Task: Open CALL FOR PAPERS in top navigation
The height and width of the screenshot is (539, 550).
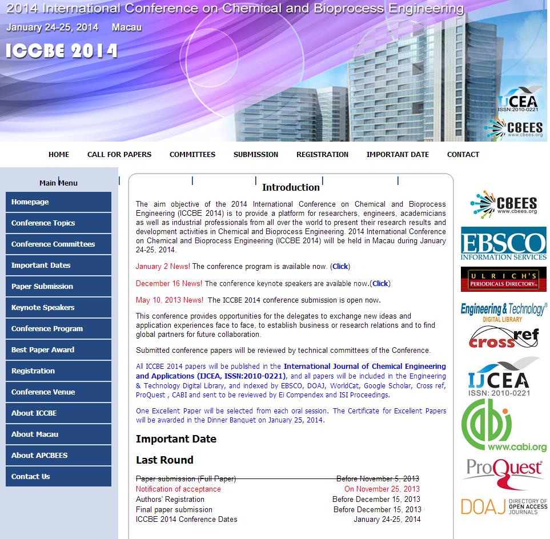Action: (x=119, y=155)
